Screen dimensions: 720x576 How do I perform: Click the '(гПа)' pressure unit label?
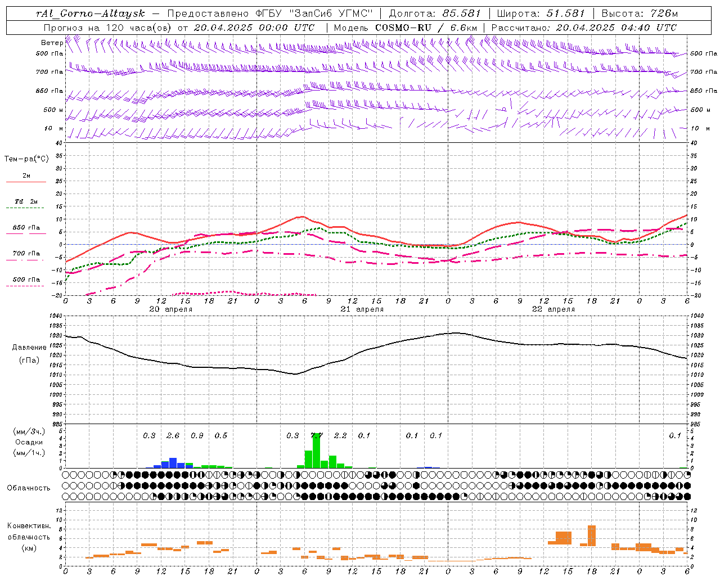tap(29, 360)
